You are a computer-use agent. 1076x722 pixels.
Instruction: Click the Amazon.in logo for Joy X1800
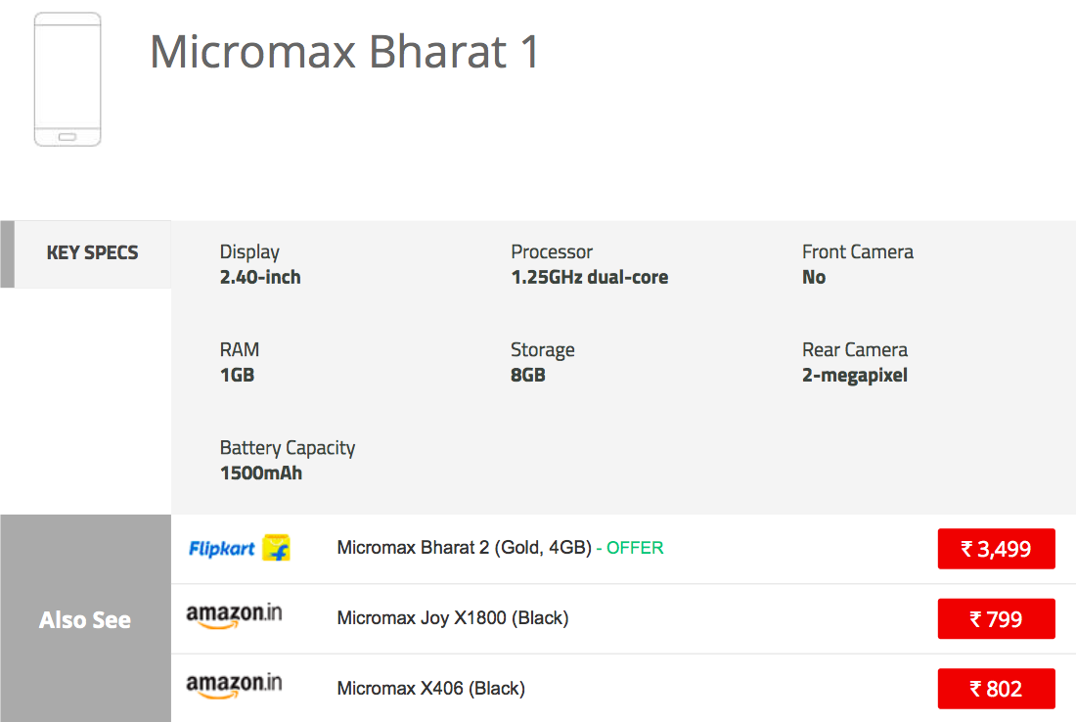click(x=235, y=617)
